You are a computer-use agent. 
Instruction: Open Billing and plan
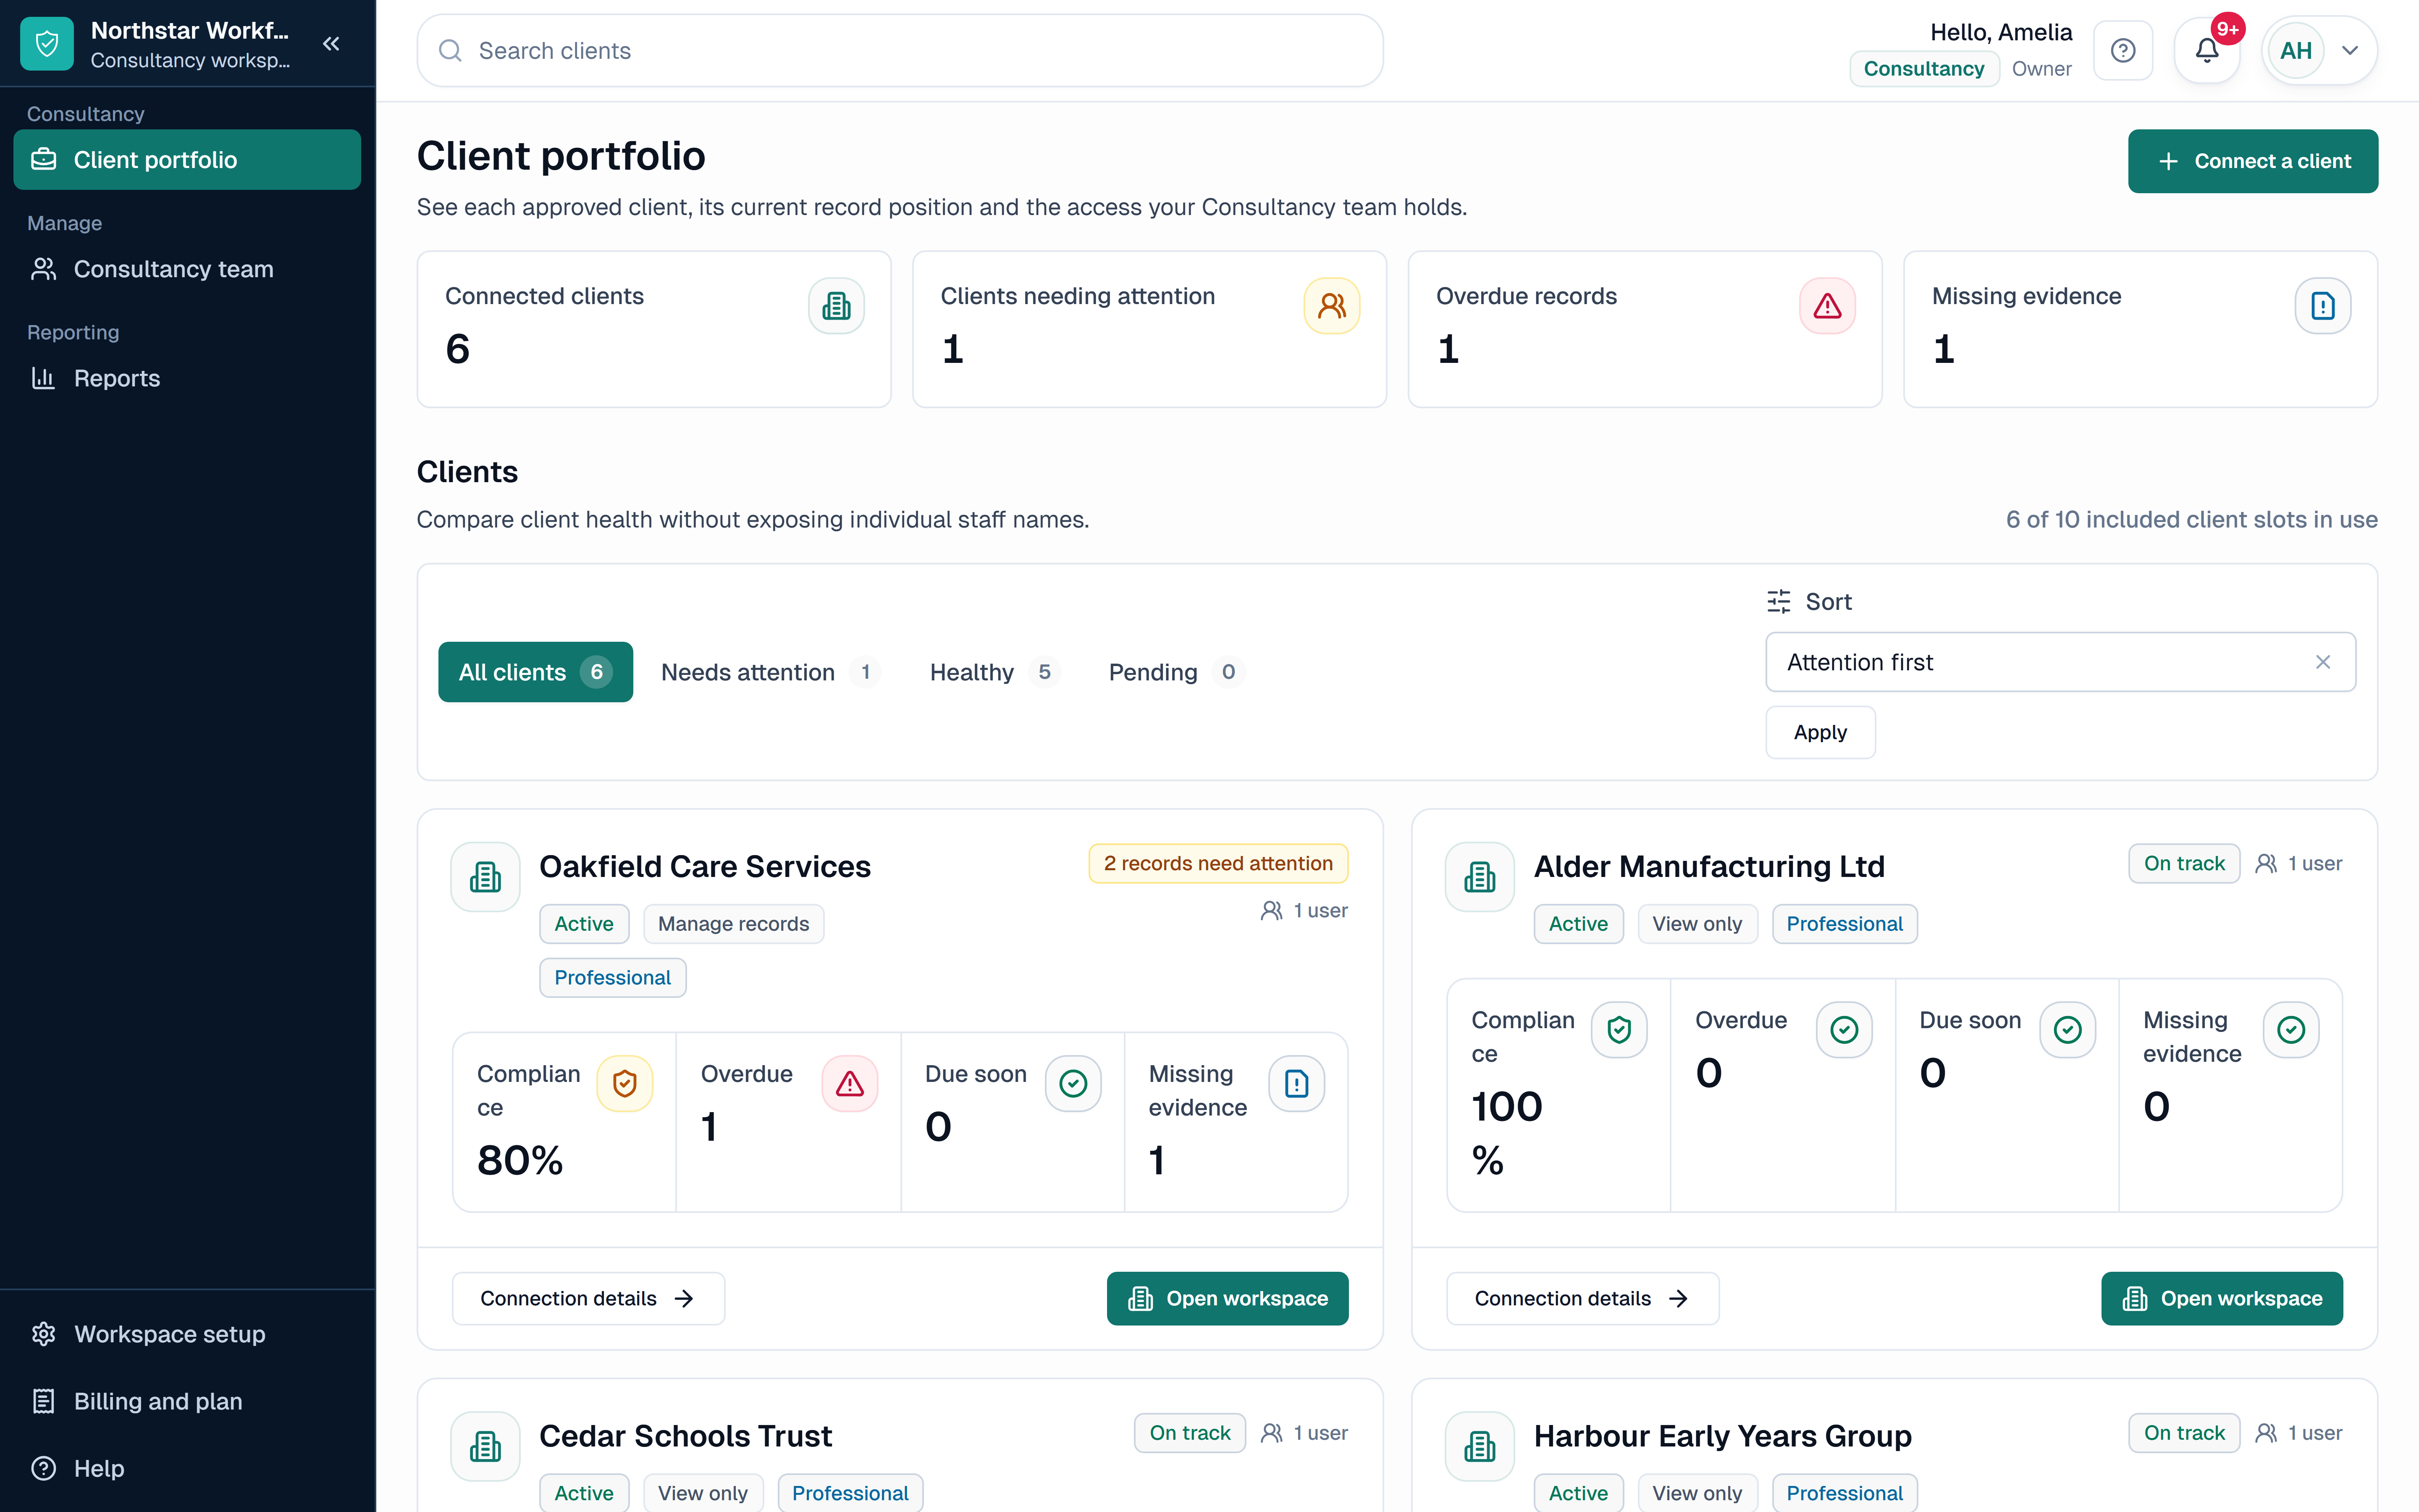(x=187, y=1401)
